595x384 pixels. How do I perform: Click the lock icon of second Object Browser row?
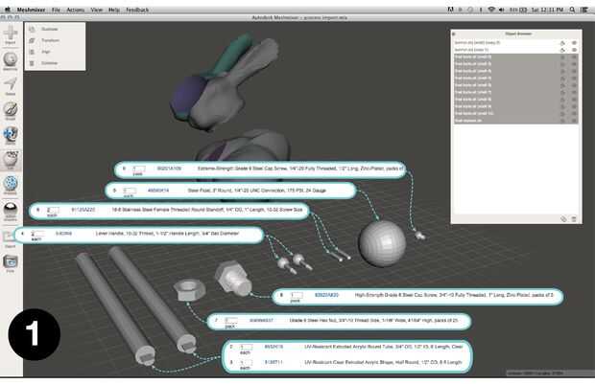click(562, 50)
